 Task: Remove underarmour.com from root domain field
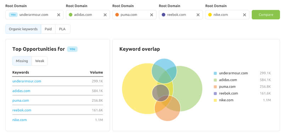(59, 15)
